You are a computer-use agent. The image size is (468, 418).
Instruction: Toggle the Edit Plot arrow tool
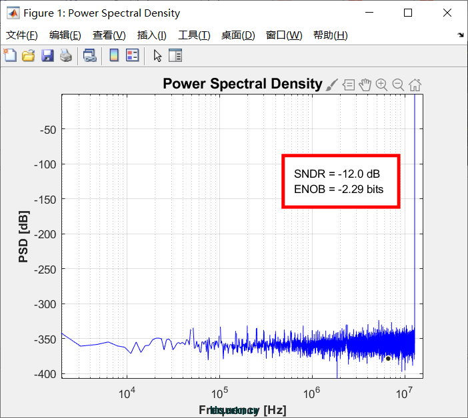[157, 56]
